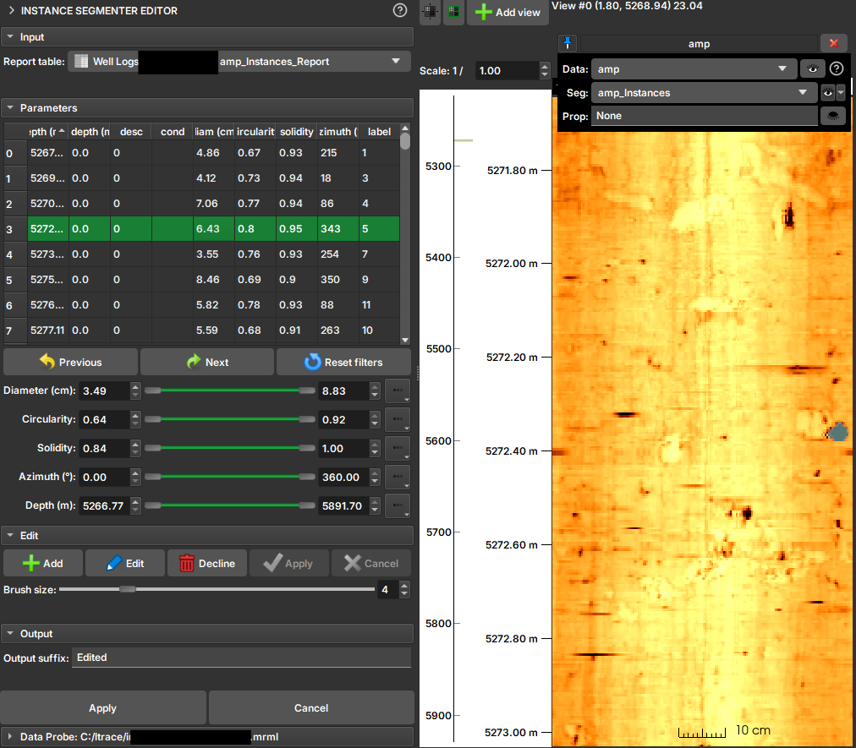The height and width of the screenshot is (748, 856).
Task: Click the Reset filters button
Action: [343, 362]
